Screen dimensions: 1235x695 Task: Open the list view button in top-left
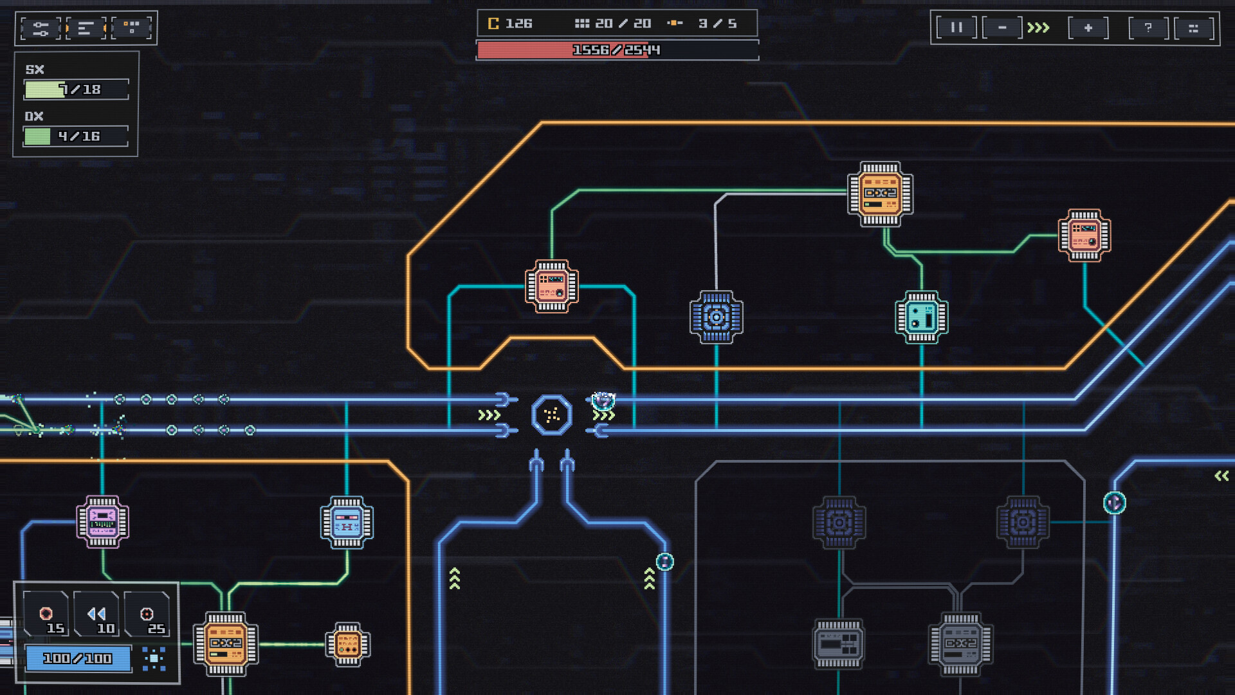(86, 28)
